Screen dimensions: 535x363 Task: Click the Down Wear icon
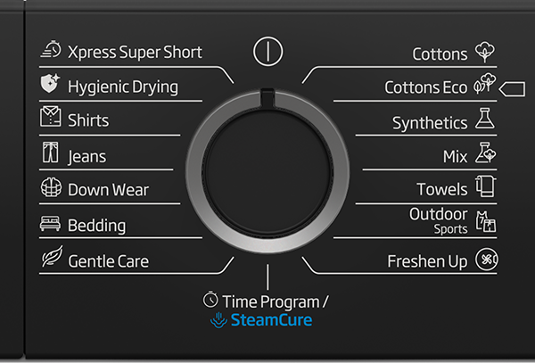coord(51,189)
